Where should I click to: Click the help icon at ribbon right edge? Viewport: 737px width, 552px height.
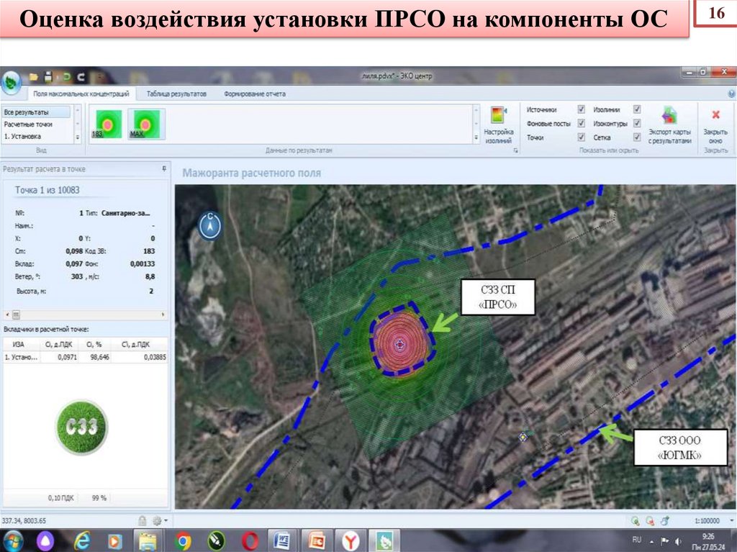coord(732,94)
